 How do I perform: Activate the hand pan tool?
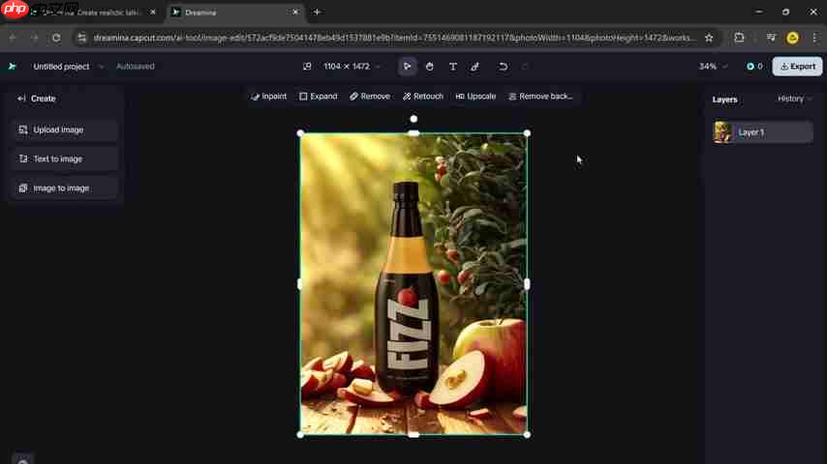click(x=430, y=67)
